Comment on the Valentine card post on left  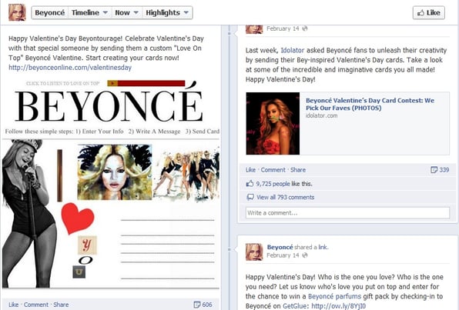[36, 305]
